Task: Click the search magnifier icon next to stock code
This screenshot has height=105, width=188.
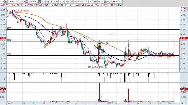Action: click(x=19, y=2)
